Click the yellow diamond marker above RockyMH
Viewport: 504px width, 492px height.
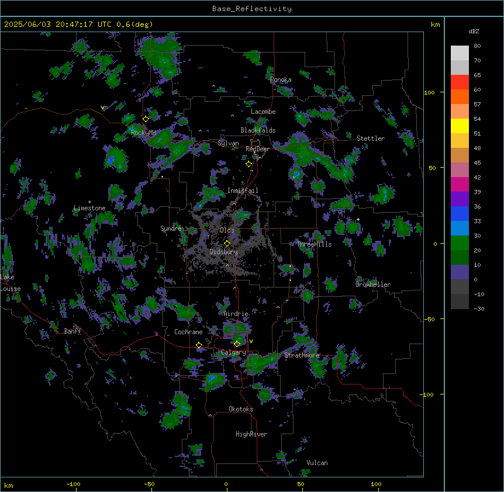(146, 119)
